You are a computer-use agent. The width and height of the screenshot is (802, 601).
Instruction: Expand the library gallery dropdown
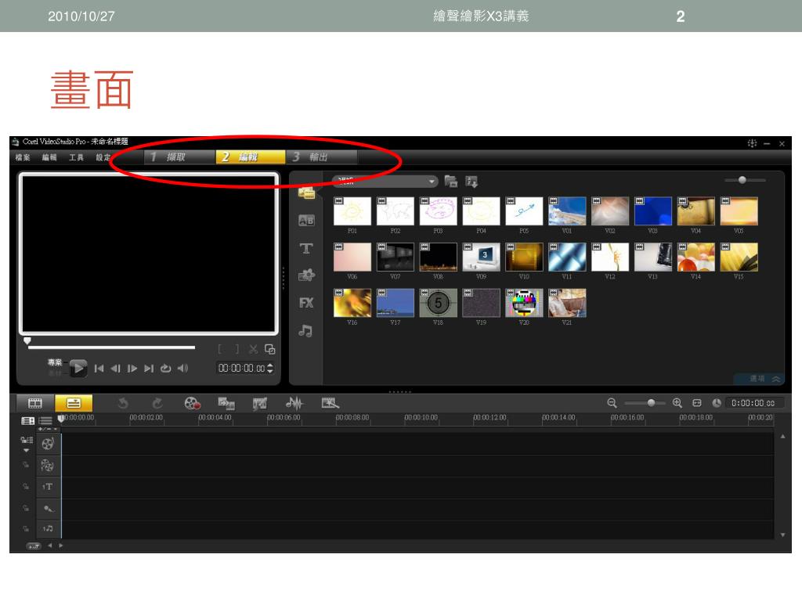pyautogui.click(x=385, y=182)
